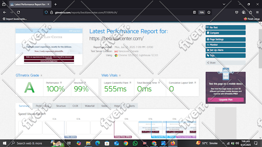Open a new browser tab
This screenshot has width=262, height=147.
pos(55,4)
